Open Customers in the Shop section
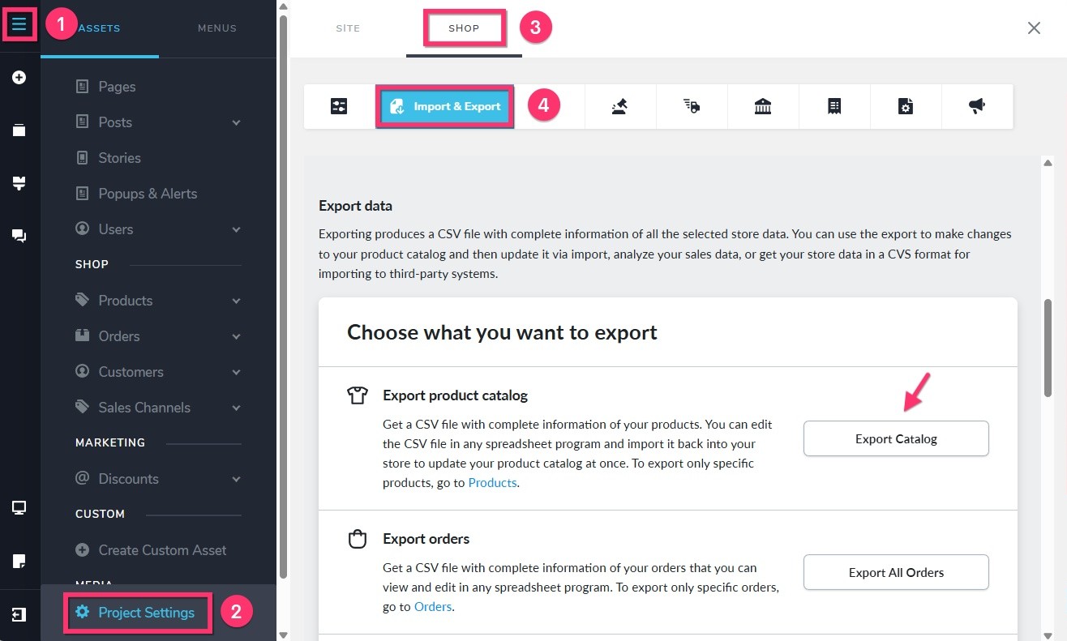Viewport: 1067px width, 641px height. click(x=131, y=372)
